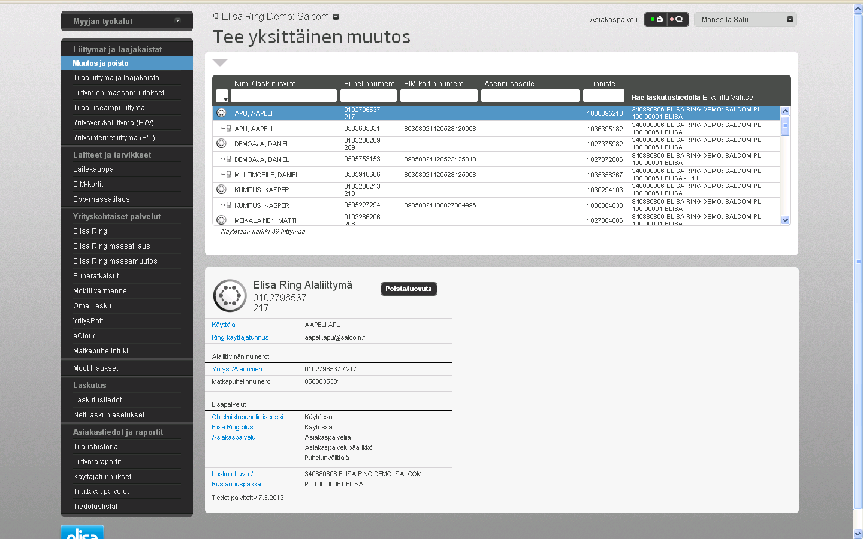Screen dimensions: 863x539
Task: Open Laskutustiedot in the sidebar
Action: (98, 400)
